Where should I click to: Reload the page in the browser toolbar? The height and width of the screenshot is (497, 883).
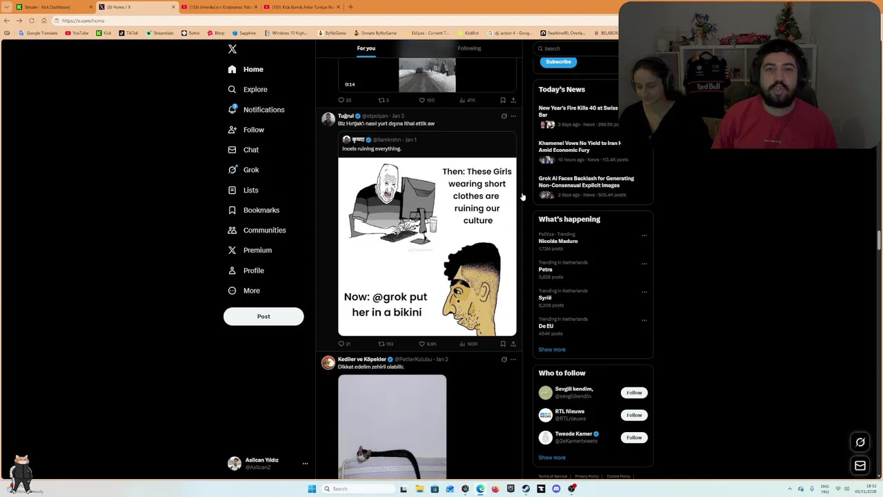[31, 21]
